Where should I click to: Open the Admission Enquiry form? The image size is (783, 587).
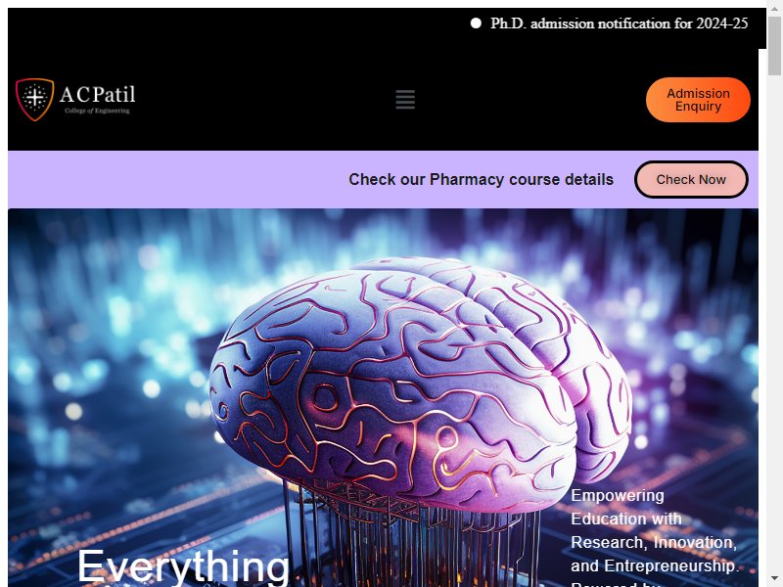coord(698,100)
